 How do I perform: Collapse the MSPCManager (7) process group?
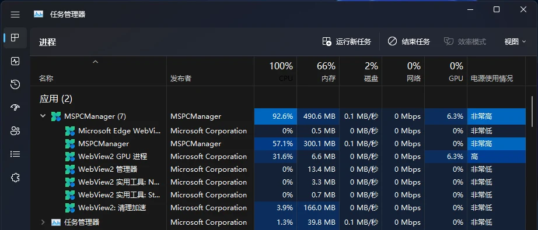click(43, 116)
